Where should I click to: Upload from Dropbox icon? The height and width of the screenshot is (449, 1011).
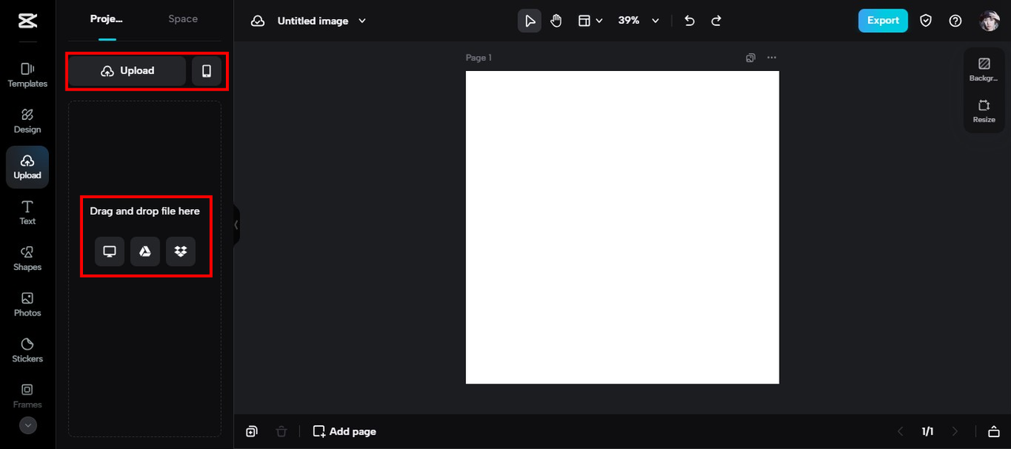pos(181,251)
